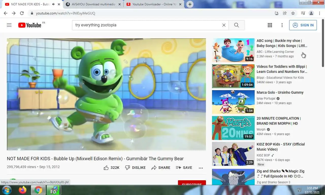The width and height of the screenshot is (325, 195).
Task: Open the YouTube hamburger guide menu
Action: [x=9, y=25]
